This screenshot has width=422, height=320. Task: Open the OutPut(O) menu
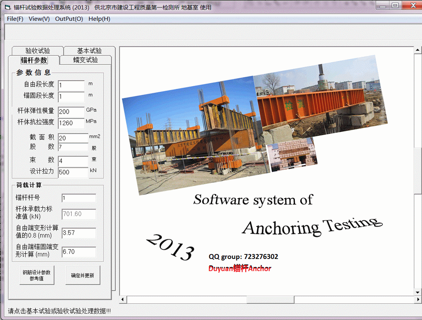[x=69, y=19]
